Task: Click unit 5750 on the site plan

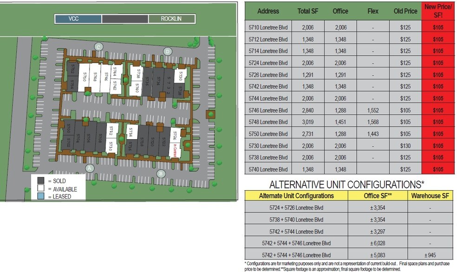Action: 85,79
